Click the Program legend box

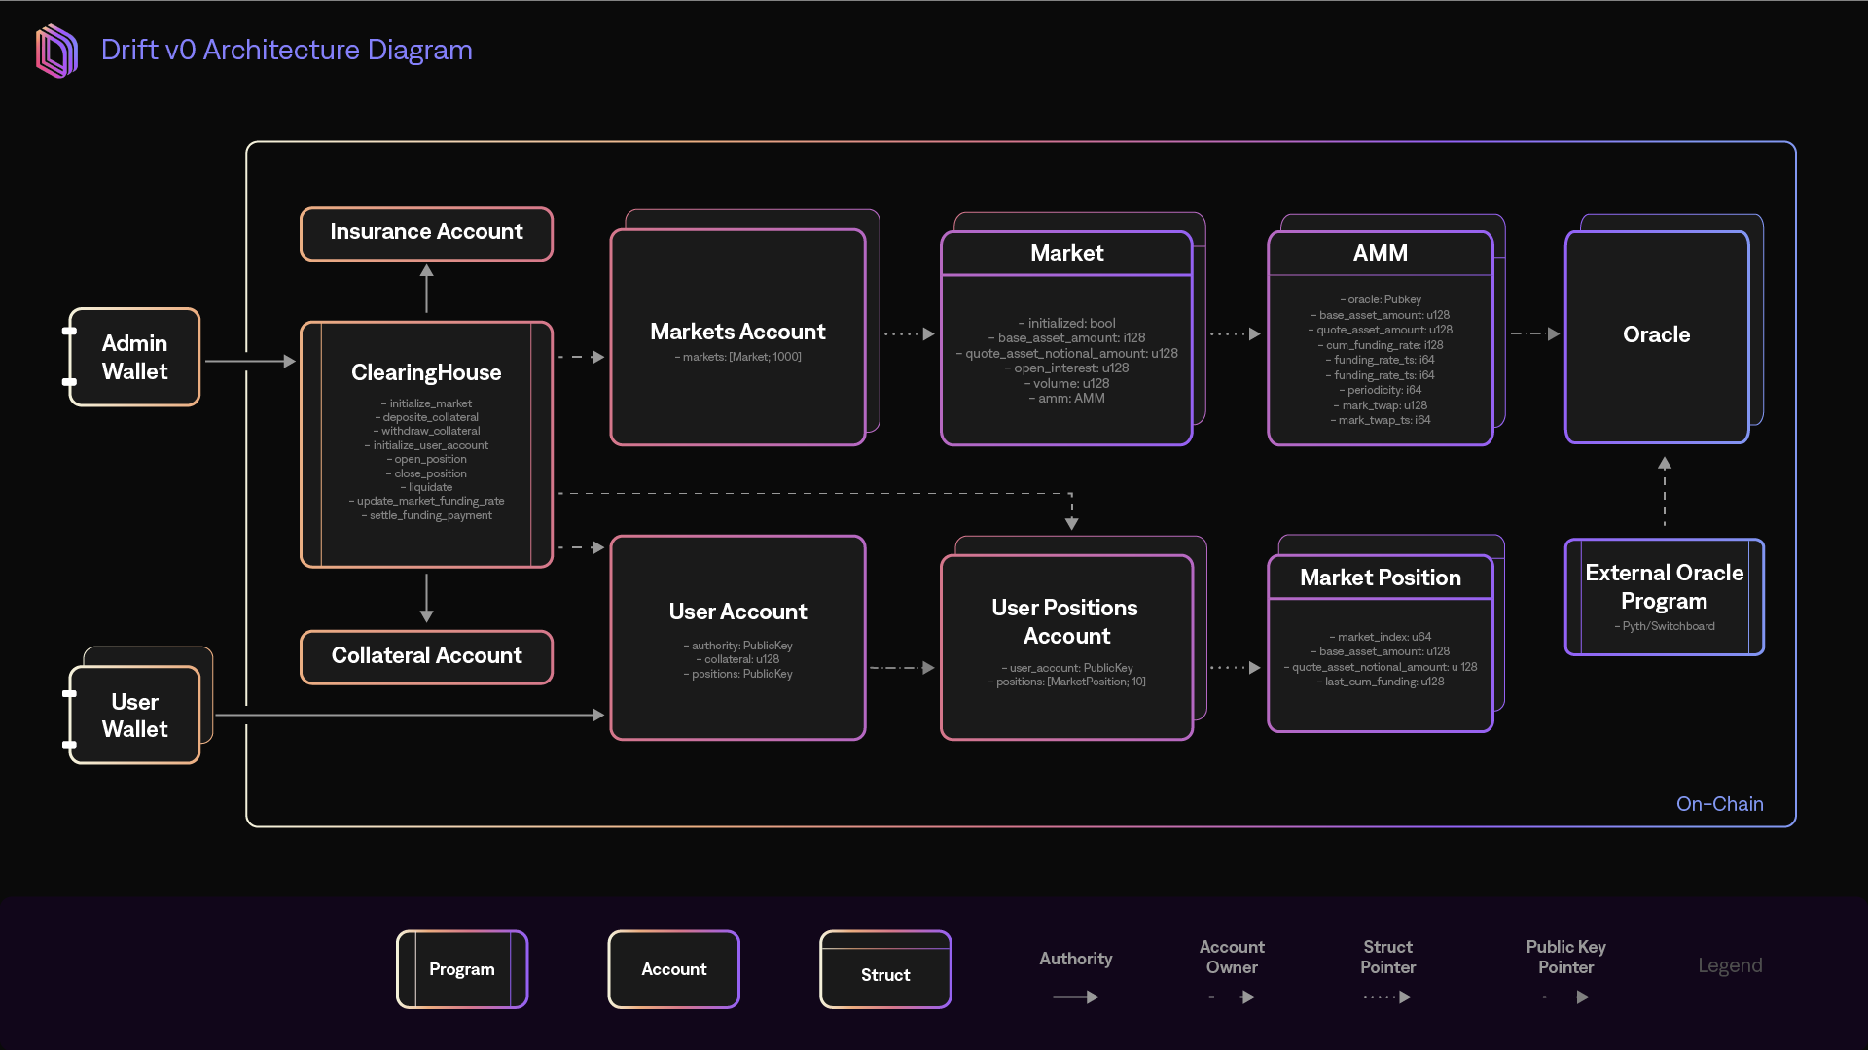pyautogui.click(x=462, y=969)
